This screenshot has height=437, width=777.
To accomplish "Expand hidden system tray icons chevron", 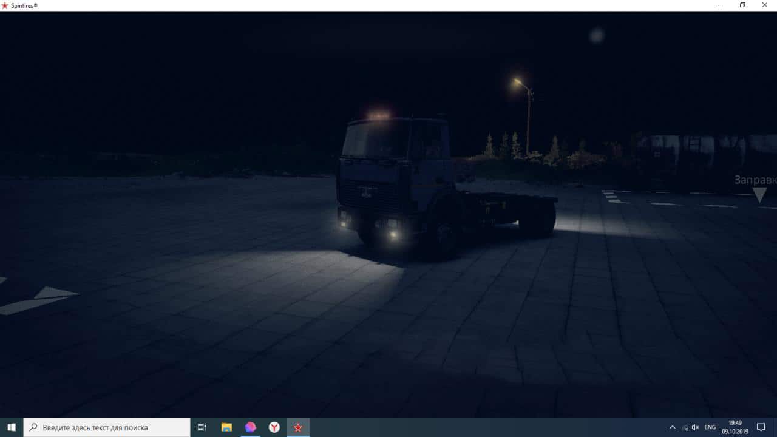I will click(x=672, y=427).
